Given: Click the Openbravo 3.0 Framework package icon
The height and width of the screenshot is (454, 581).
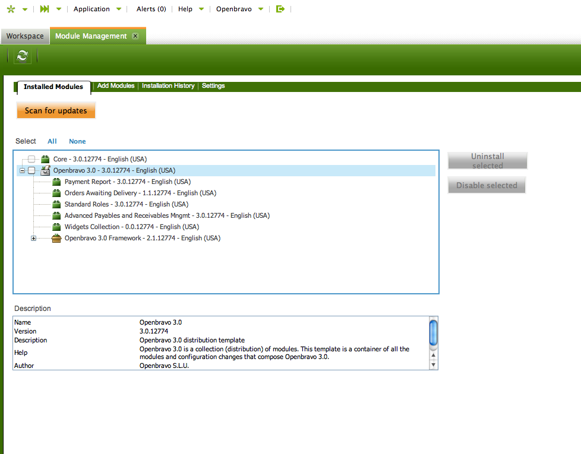Looking at the screenshot, I should pyautogui.click(x=56, y=238).
